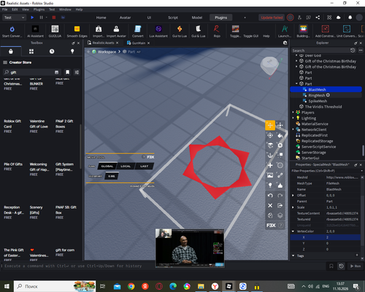Select the F3X Rotate tool
Viewport: 365px width, 292px height.
pyautogui.click(x=270, y=135)
